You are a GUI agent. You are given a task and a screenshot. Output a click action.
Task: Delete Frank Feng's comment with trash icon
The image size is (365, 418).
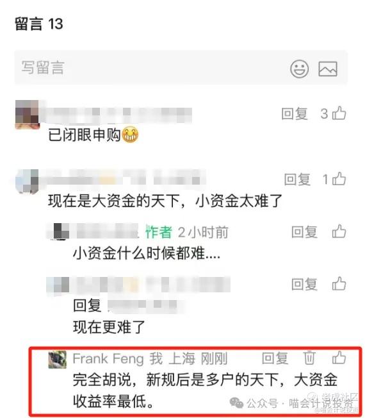pyautogui.click(x=309, y=358)
